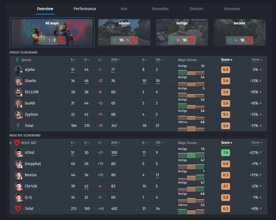Click Staehr's -13% form value
Viewport: 276px width, 220px height.
click(254, 81)
